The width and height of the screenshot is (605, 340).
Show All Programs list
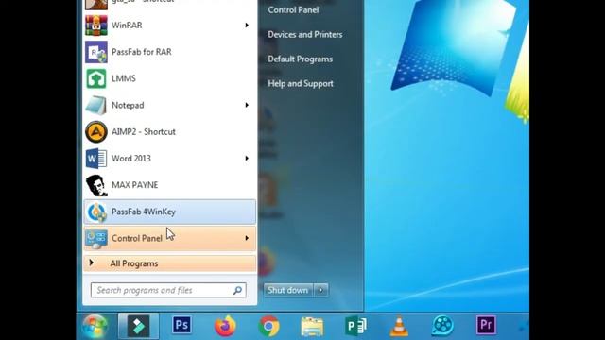click(169, 263)
